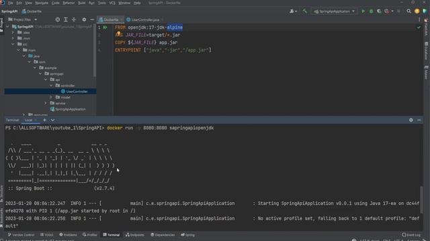Expand the .mvn folder node
Viewport: 430px width, 241px height.
pyautogui.click(x=13, y=38)
